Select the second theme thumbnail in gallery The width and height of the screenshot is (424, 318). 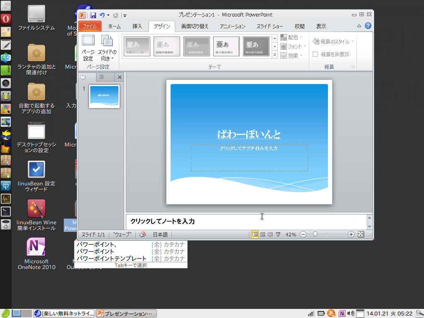(x=166, y=46)
